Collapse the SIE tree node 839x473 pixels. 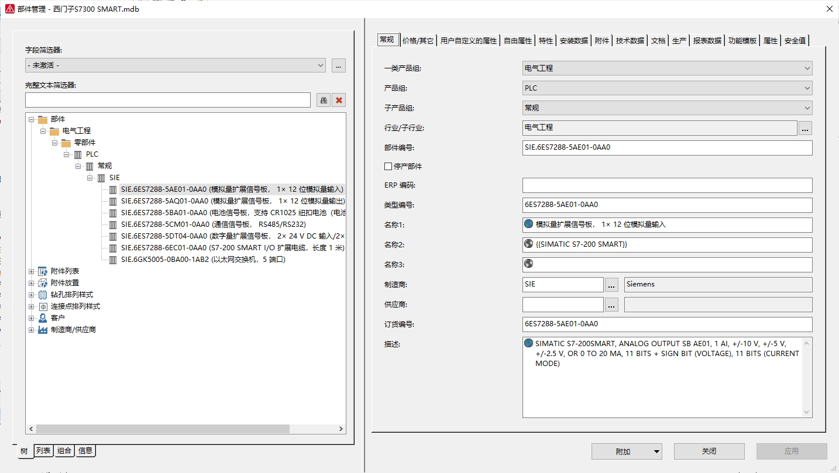(91, 178)
